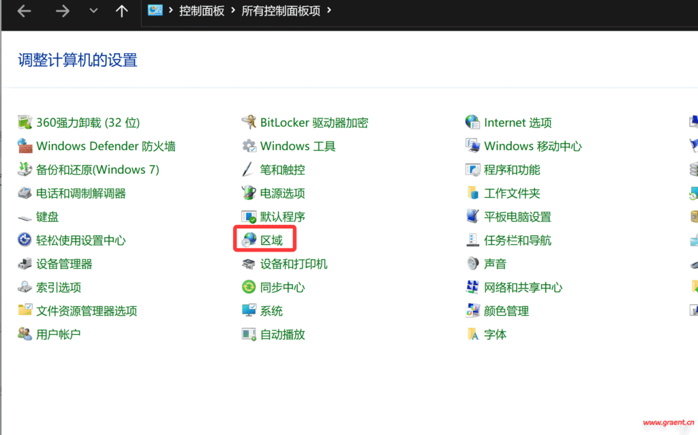Click the 颜色管理 icon
Screen dimensions: 698x435
coord(473,311)
